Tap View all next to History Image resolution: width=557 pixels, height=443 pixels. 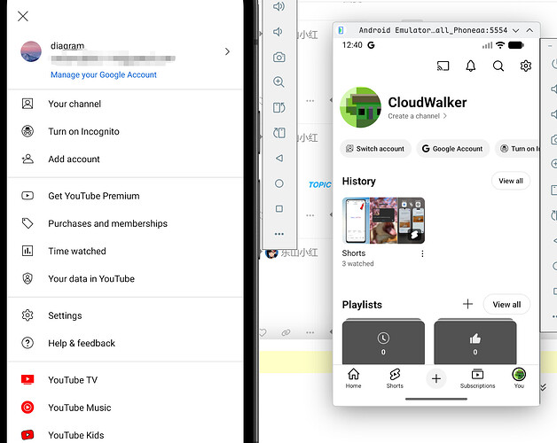(x=511, y=181)
